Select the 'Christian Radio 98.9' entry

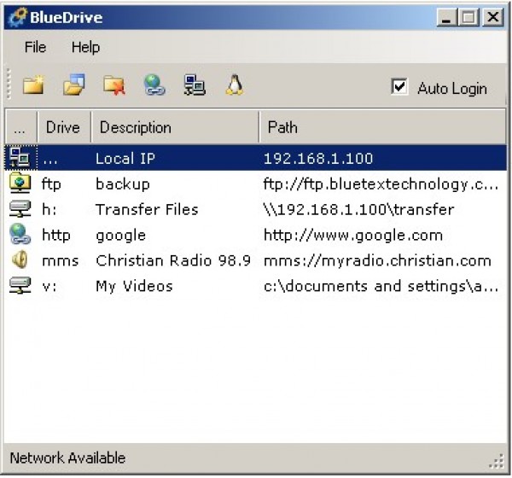[173, 260]
